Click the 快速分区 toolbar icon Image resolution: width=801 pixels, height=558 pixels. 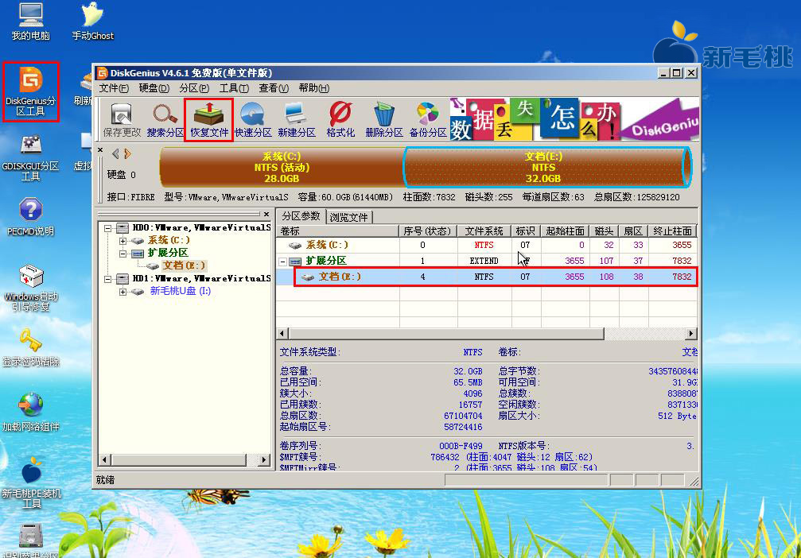point(253,119)
